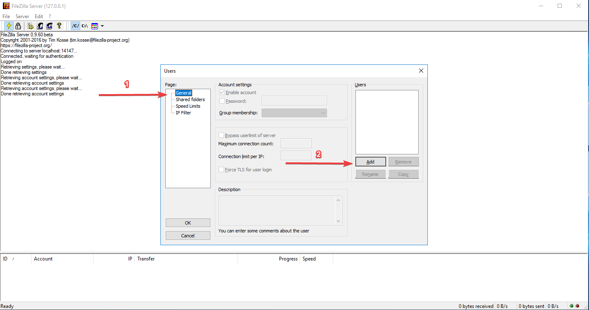Click the green indicator light in status bar
This screenshot has width=589, height=310.
click(572, 306)
